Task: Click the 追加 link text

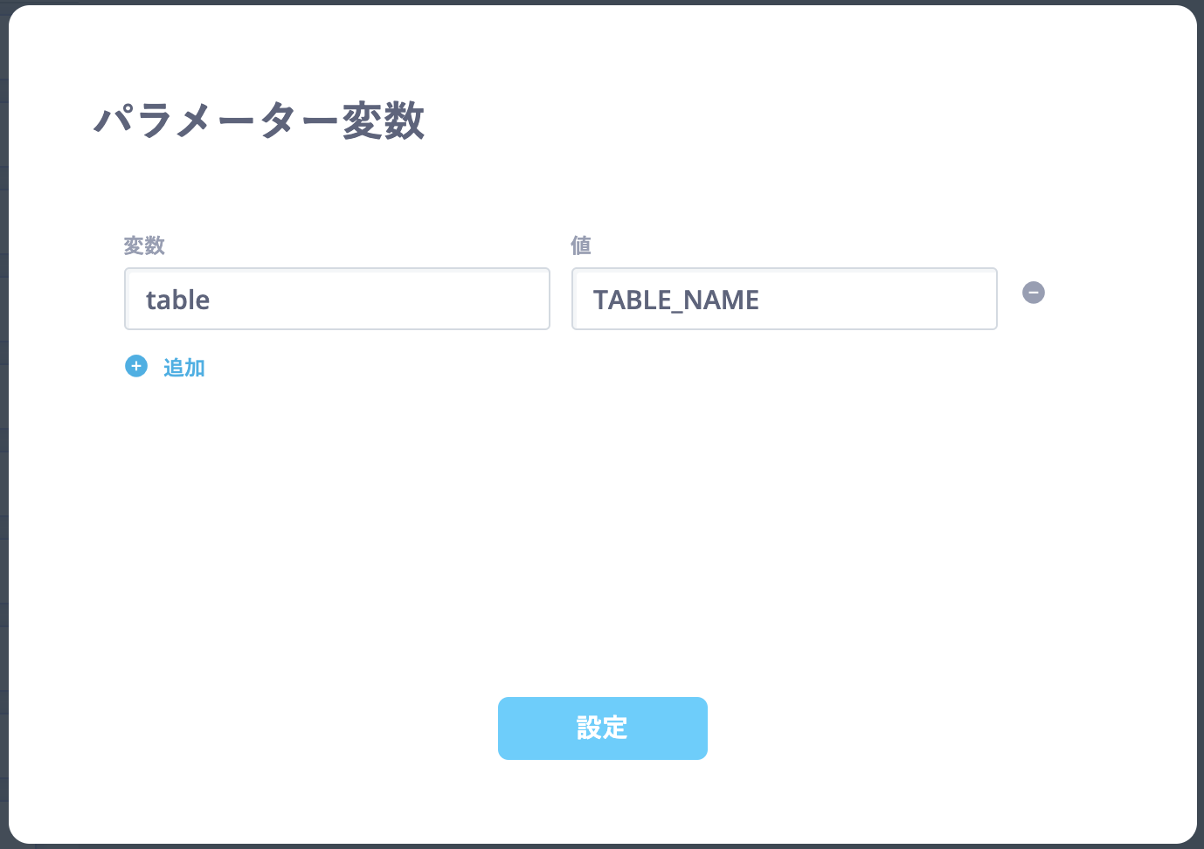Action: coord(184,368)
